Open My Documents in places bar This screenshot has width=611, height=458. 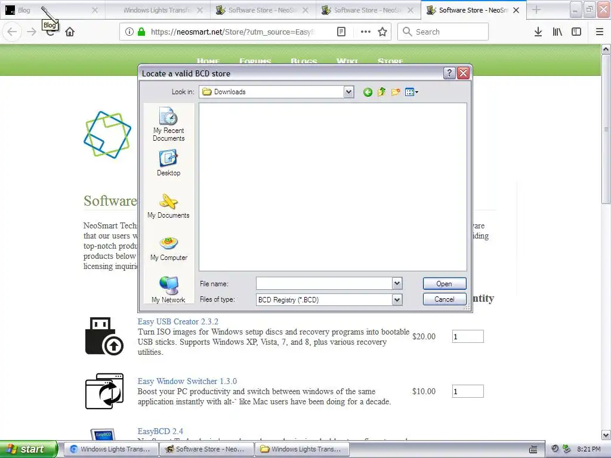pos(168,206)
